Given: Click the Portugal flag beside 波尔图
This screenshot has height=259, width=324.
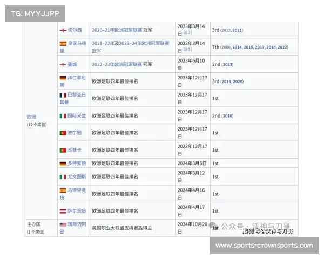Looking at the screenshot, I should (x=63, y=133).
